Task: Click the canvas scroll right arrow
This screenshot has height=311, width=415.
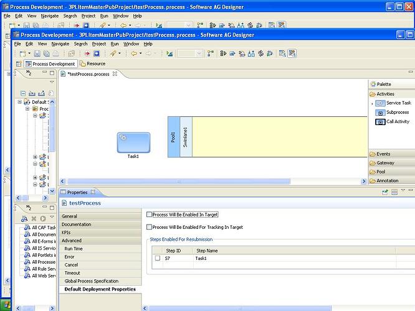Action: coord(364,181)
